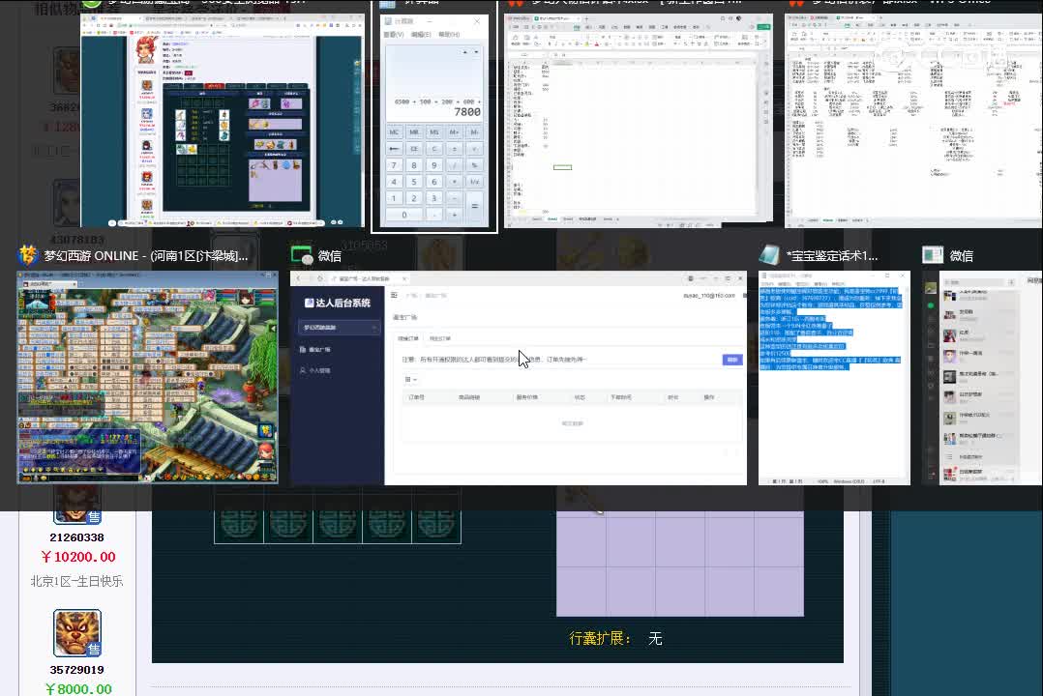Image resolution: width=1043 pixels, height=696 pixels.
Task: Select the browser thumbnail with the game character page
Action: 223,121
